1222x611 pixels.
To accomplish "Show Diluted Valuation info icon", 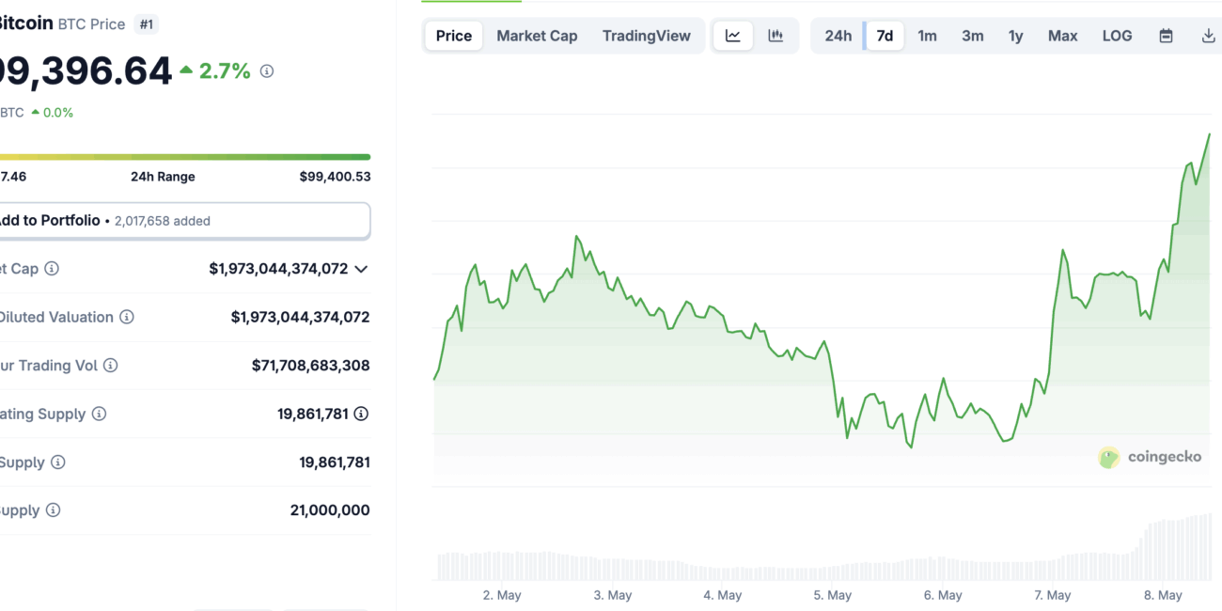I will pos(127,318).
